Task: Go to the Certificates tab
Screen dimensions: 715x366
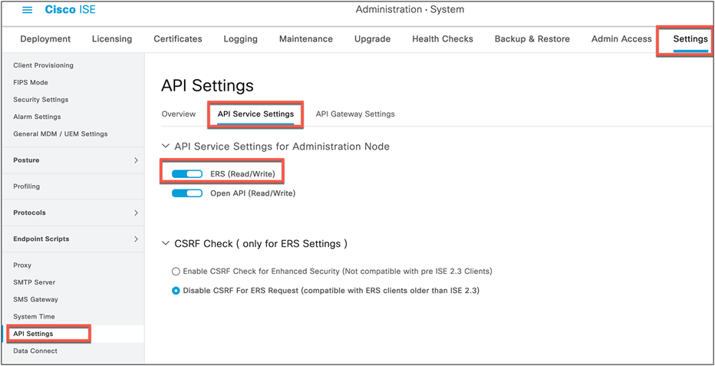Action: (x=178, y=39)
